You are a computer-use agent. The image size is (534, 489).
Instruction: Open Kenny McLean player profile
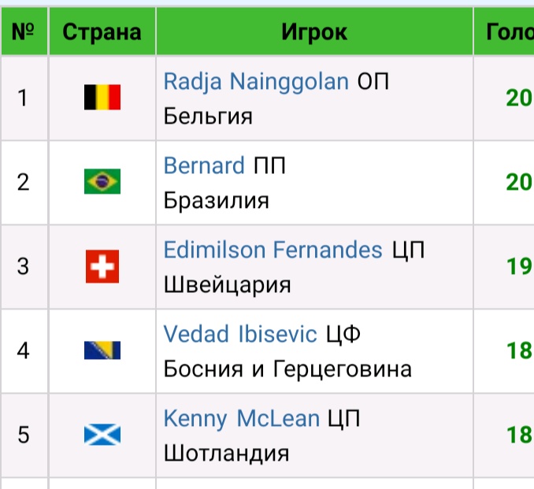[x=241, y=418]
